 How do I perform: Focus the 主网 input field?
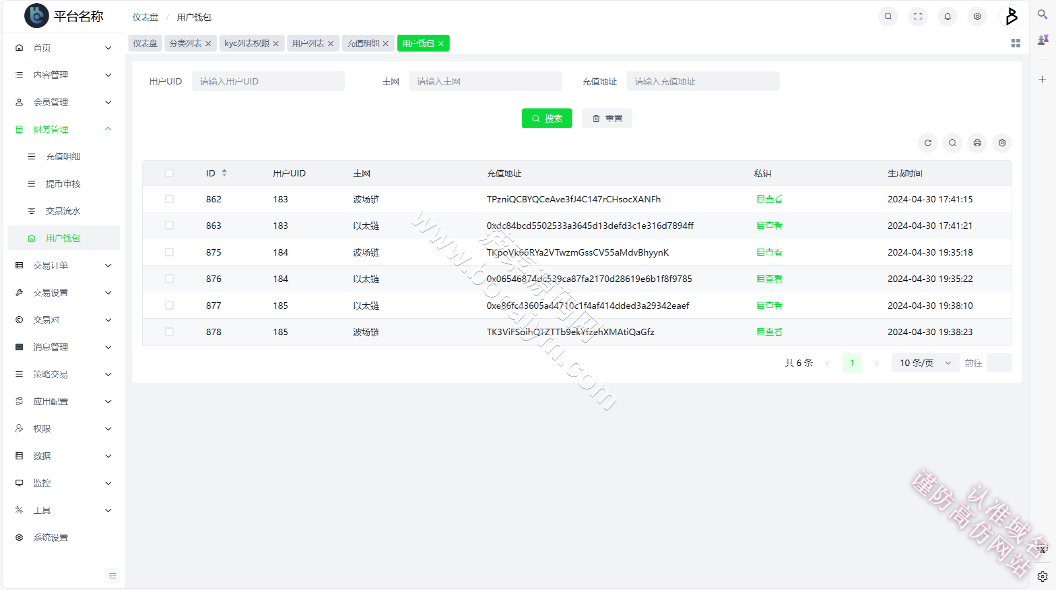coord(486,81)
